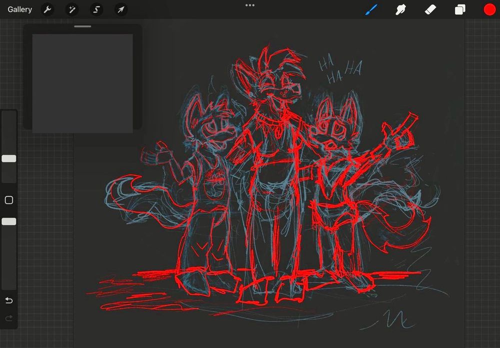Click the reference window grab handle

click(82, 27)
